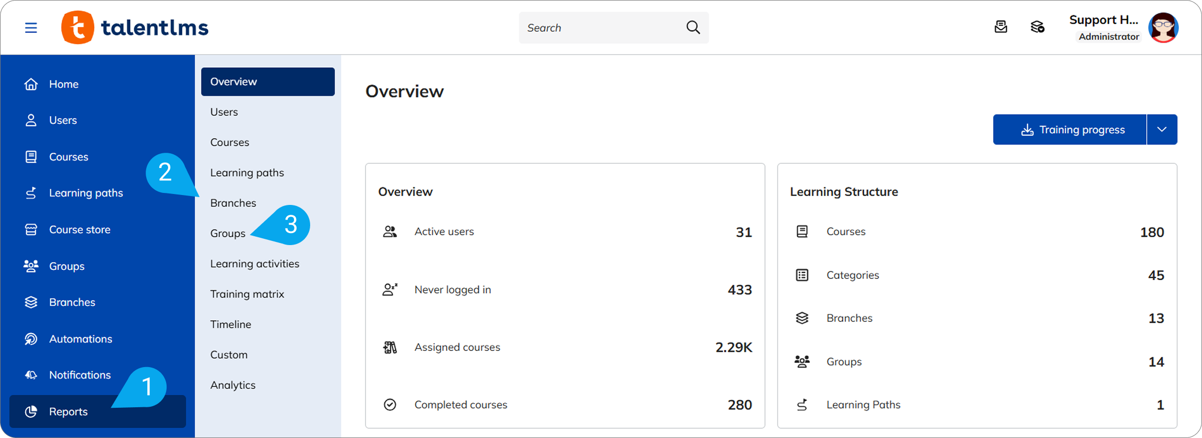Image resolution: width=1202 pixels, height=438 pixels.
Task: Open the administrator profile avatar
Action: point(1163,28)
